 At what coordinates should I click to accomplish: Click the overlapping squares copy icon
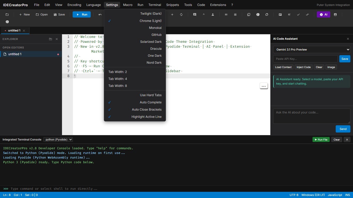(249, 15)
